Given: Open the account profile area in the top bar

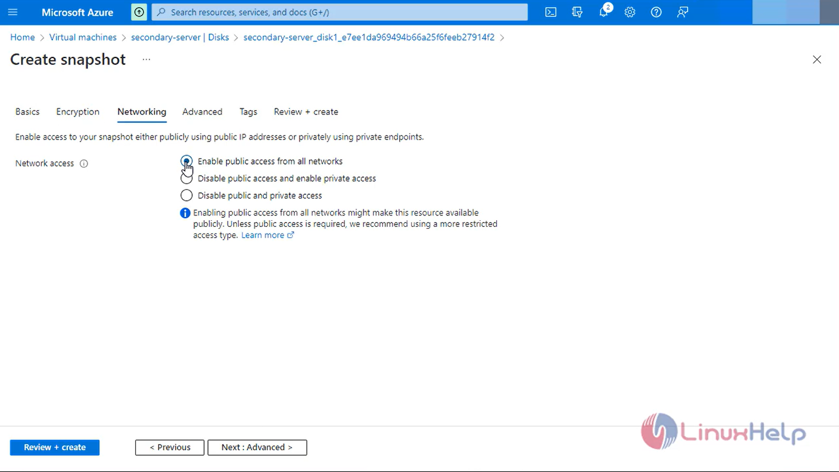Looking at the screenshot, I should click(x=795, y=12).
